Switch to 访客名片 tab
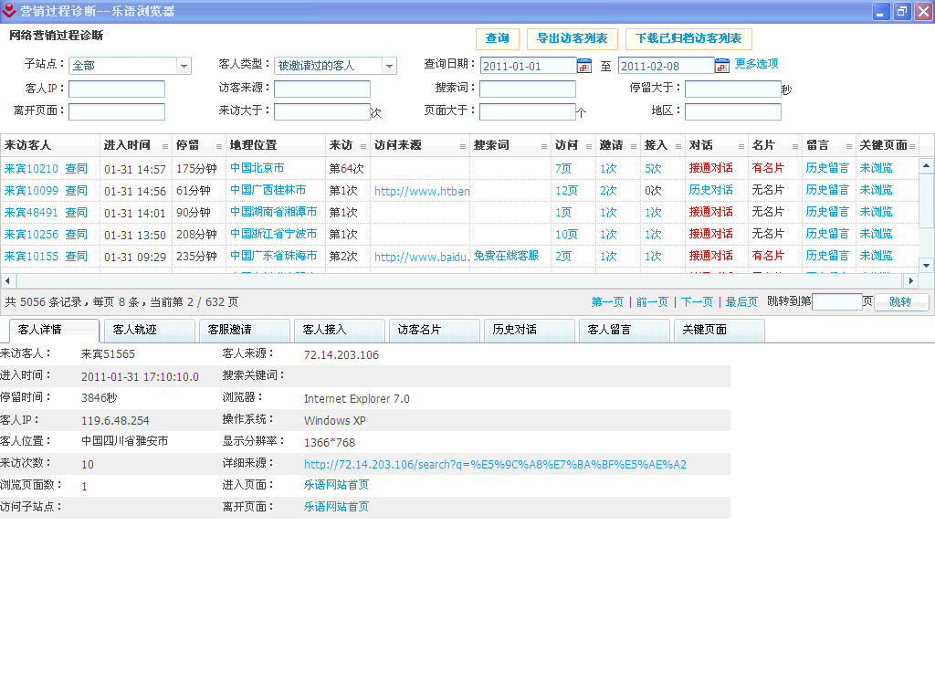Viewport: 935px width, 674px height. pyautogui.click(x=434, y=331)
